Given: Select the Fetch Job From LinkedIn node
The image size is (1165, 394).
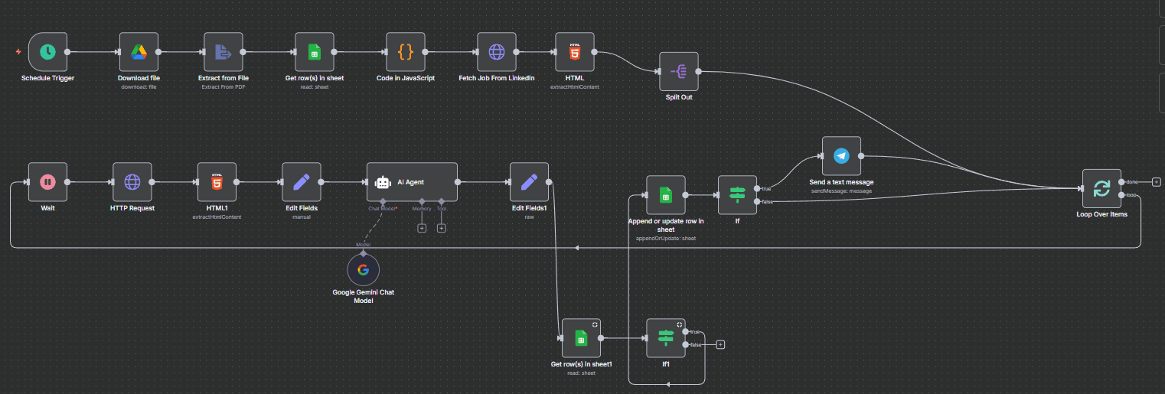Looking at the screenshot, I should (497, 52).
